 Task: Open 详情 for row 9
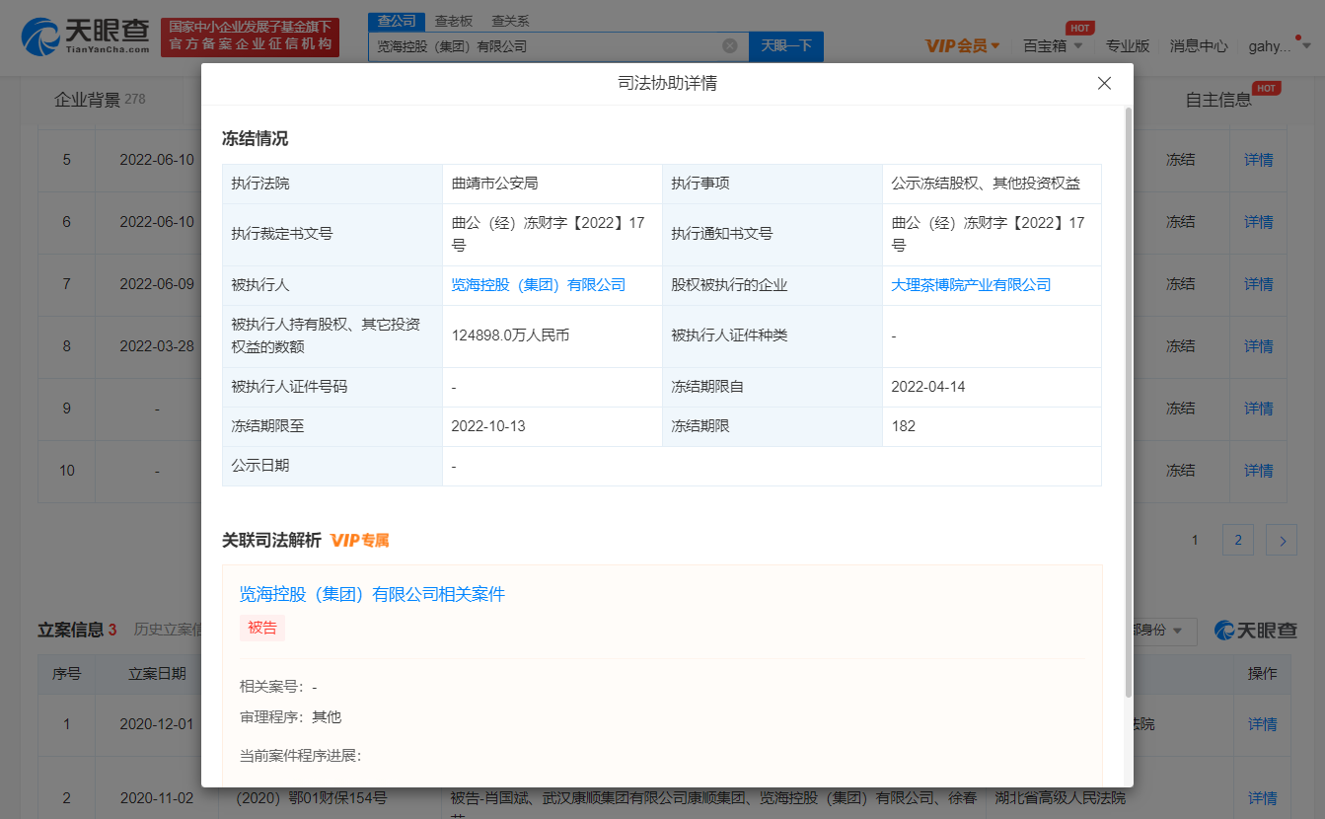1258,409
